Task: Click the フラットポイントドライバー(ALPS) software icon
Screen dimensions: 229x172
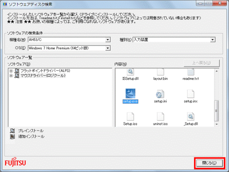Action: click(x=17, y=71)
